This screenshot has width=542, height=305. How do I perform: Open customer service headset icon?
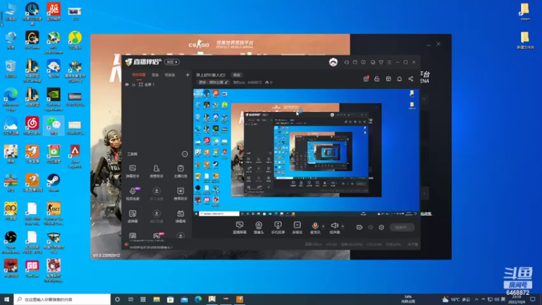coord(346,62)
